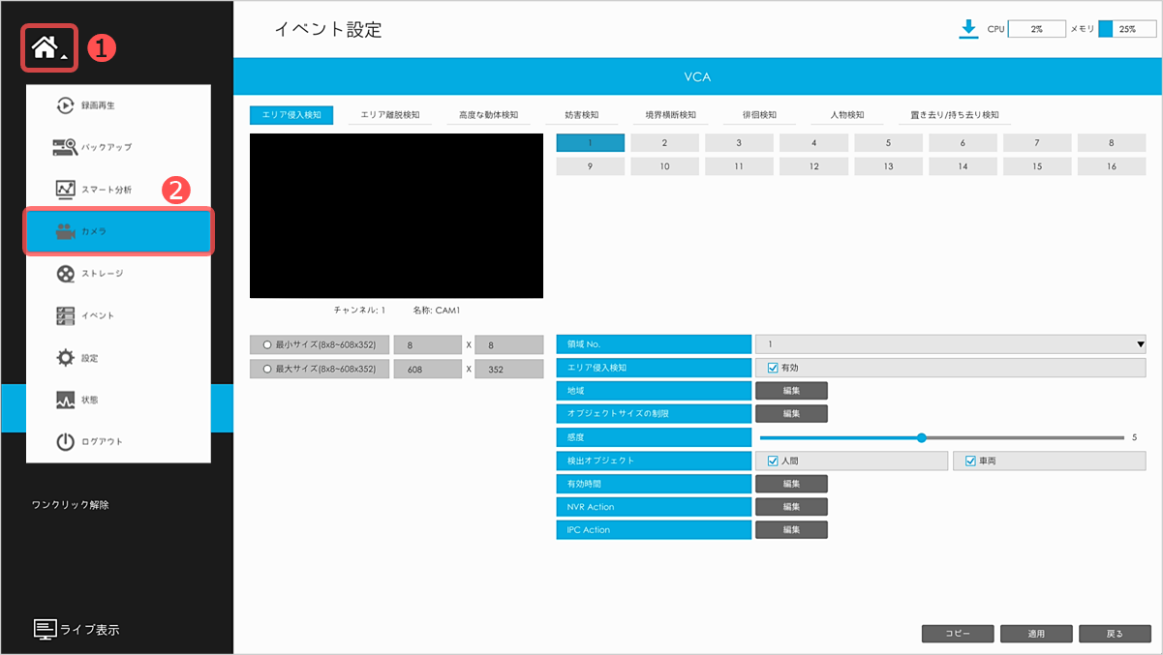
Task: Select channel 12 in the channel grid
Action: (813, 166)
